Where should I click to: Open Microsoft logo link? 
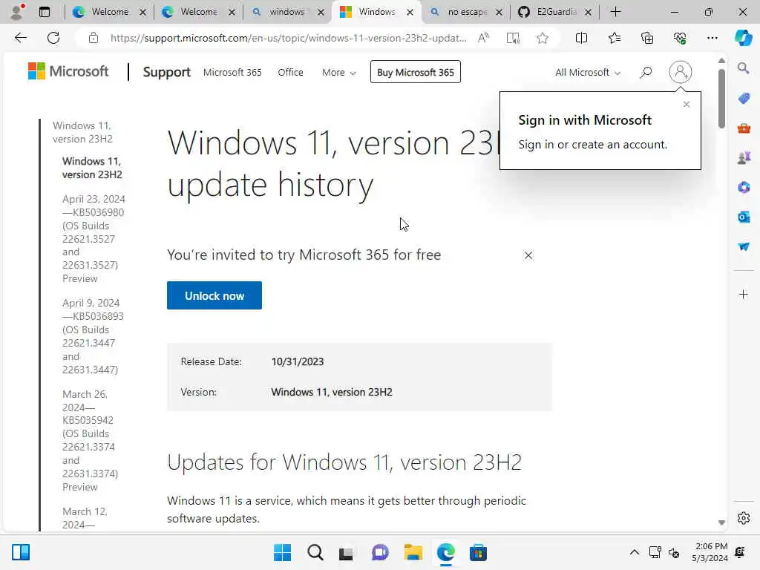point(68,71)
